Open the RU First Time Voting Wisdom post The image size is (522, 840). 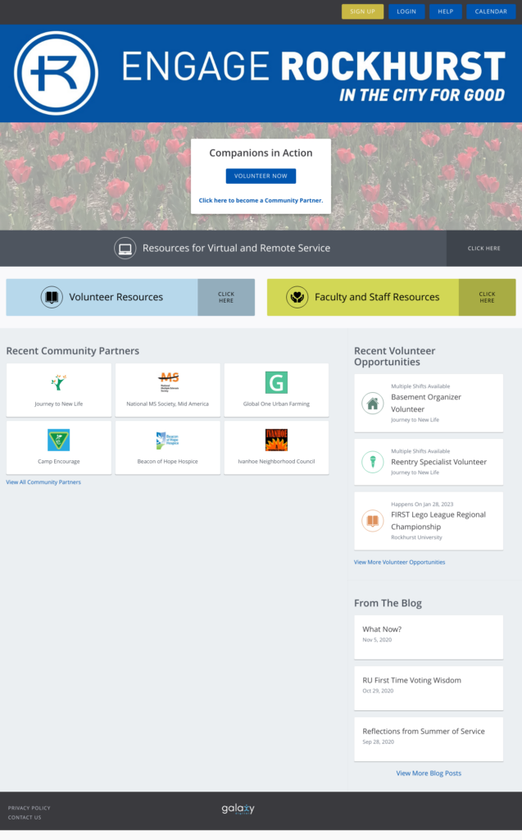pyautogui.click(x=411, y=680)
